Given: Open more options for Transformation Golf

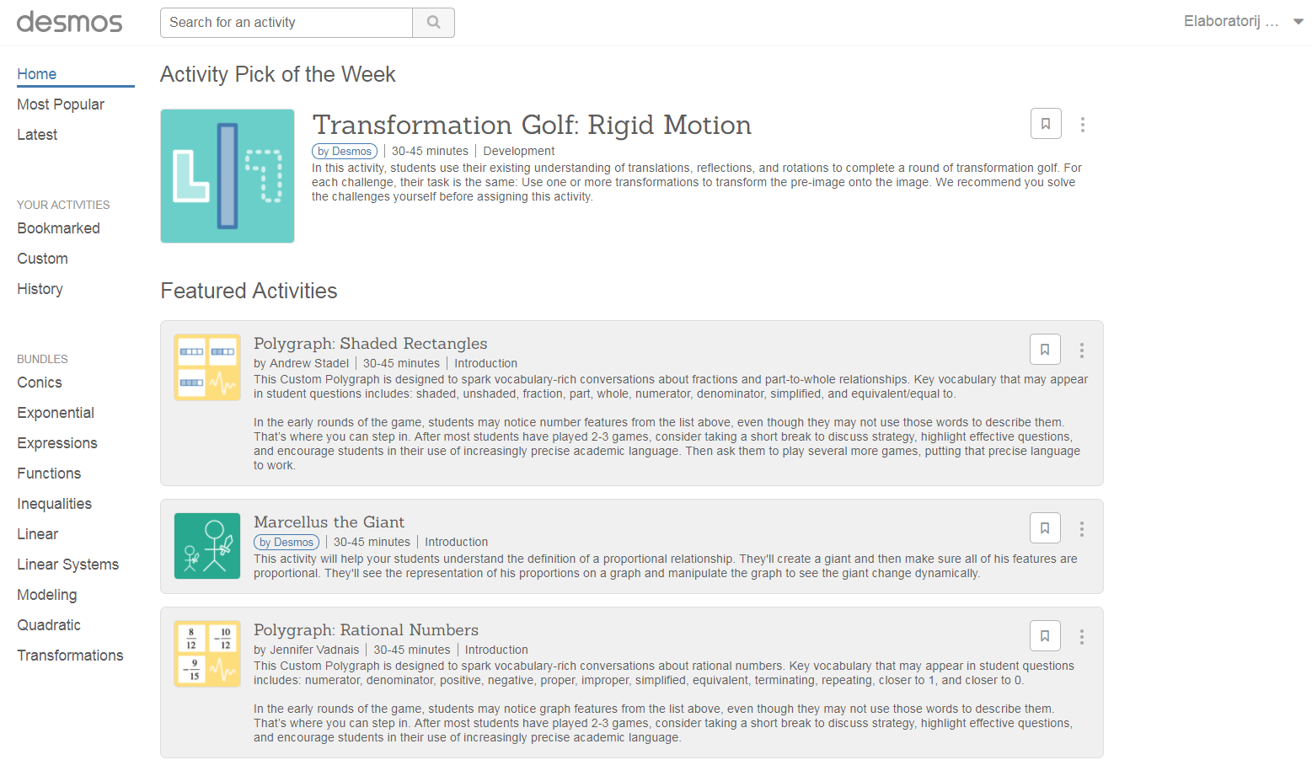Looking at the screenshot, I should tap(1082, 125).
